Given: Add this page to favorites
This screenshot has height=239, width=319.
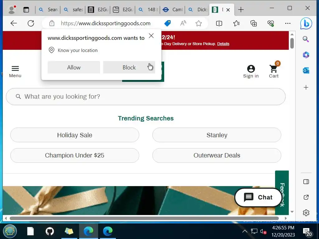Looking at the screenshot, I should (198, 23).
